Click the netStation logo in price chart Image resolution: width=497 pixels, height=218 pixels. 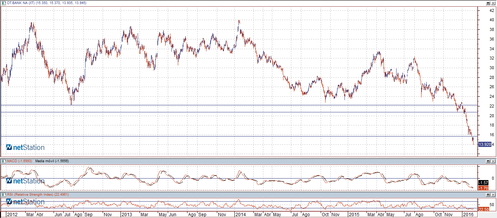point(25,148)
